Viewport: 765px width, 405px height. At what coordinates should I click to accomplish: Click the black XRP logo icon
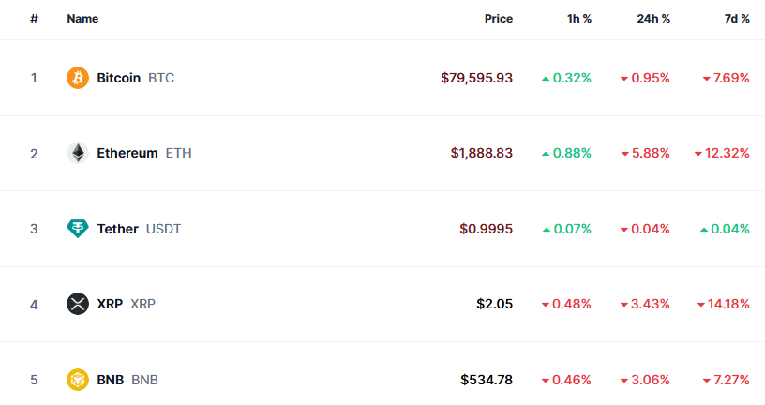coord(78,304)
